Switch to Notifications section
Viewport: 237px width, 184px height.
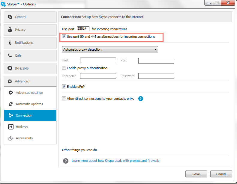(x=30, y=43)
